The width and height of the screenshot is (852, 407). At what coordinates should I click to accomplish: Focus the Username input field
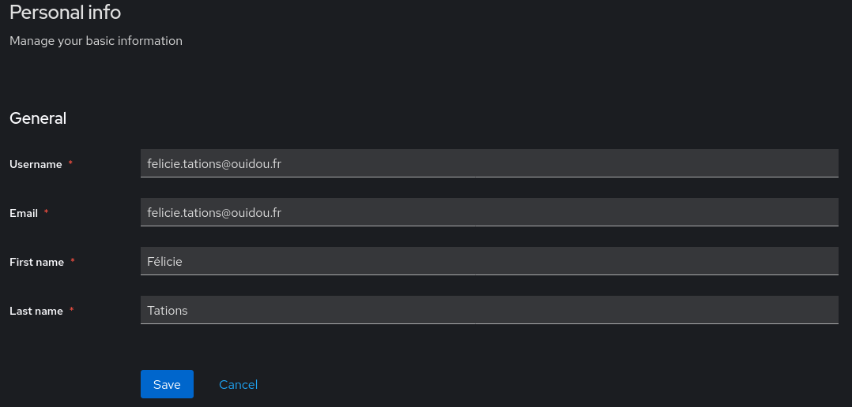(488, 163)
